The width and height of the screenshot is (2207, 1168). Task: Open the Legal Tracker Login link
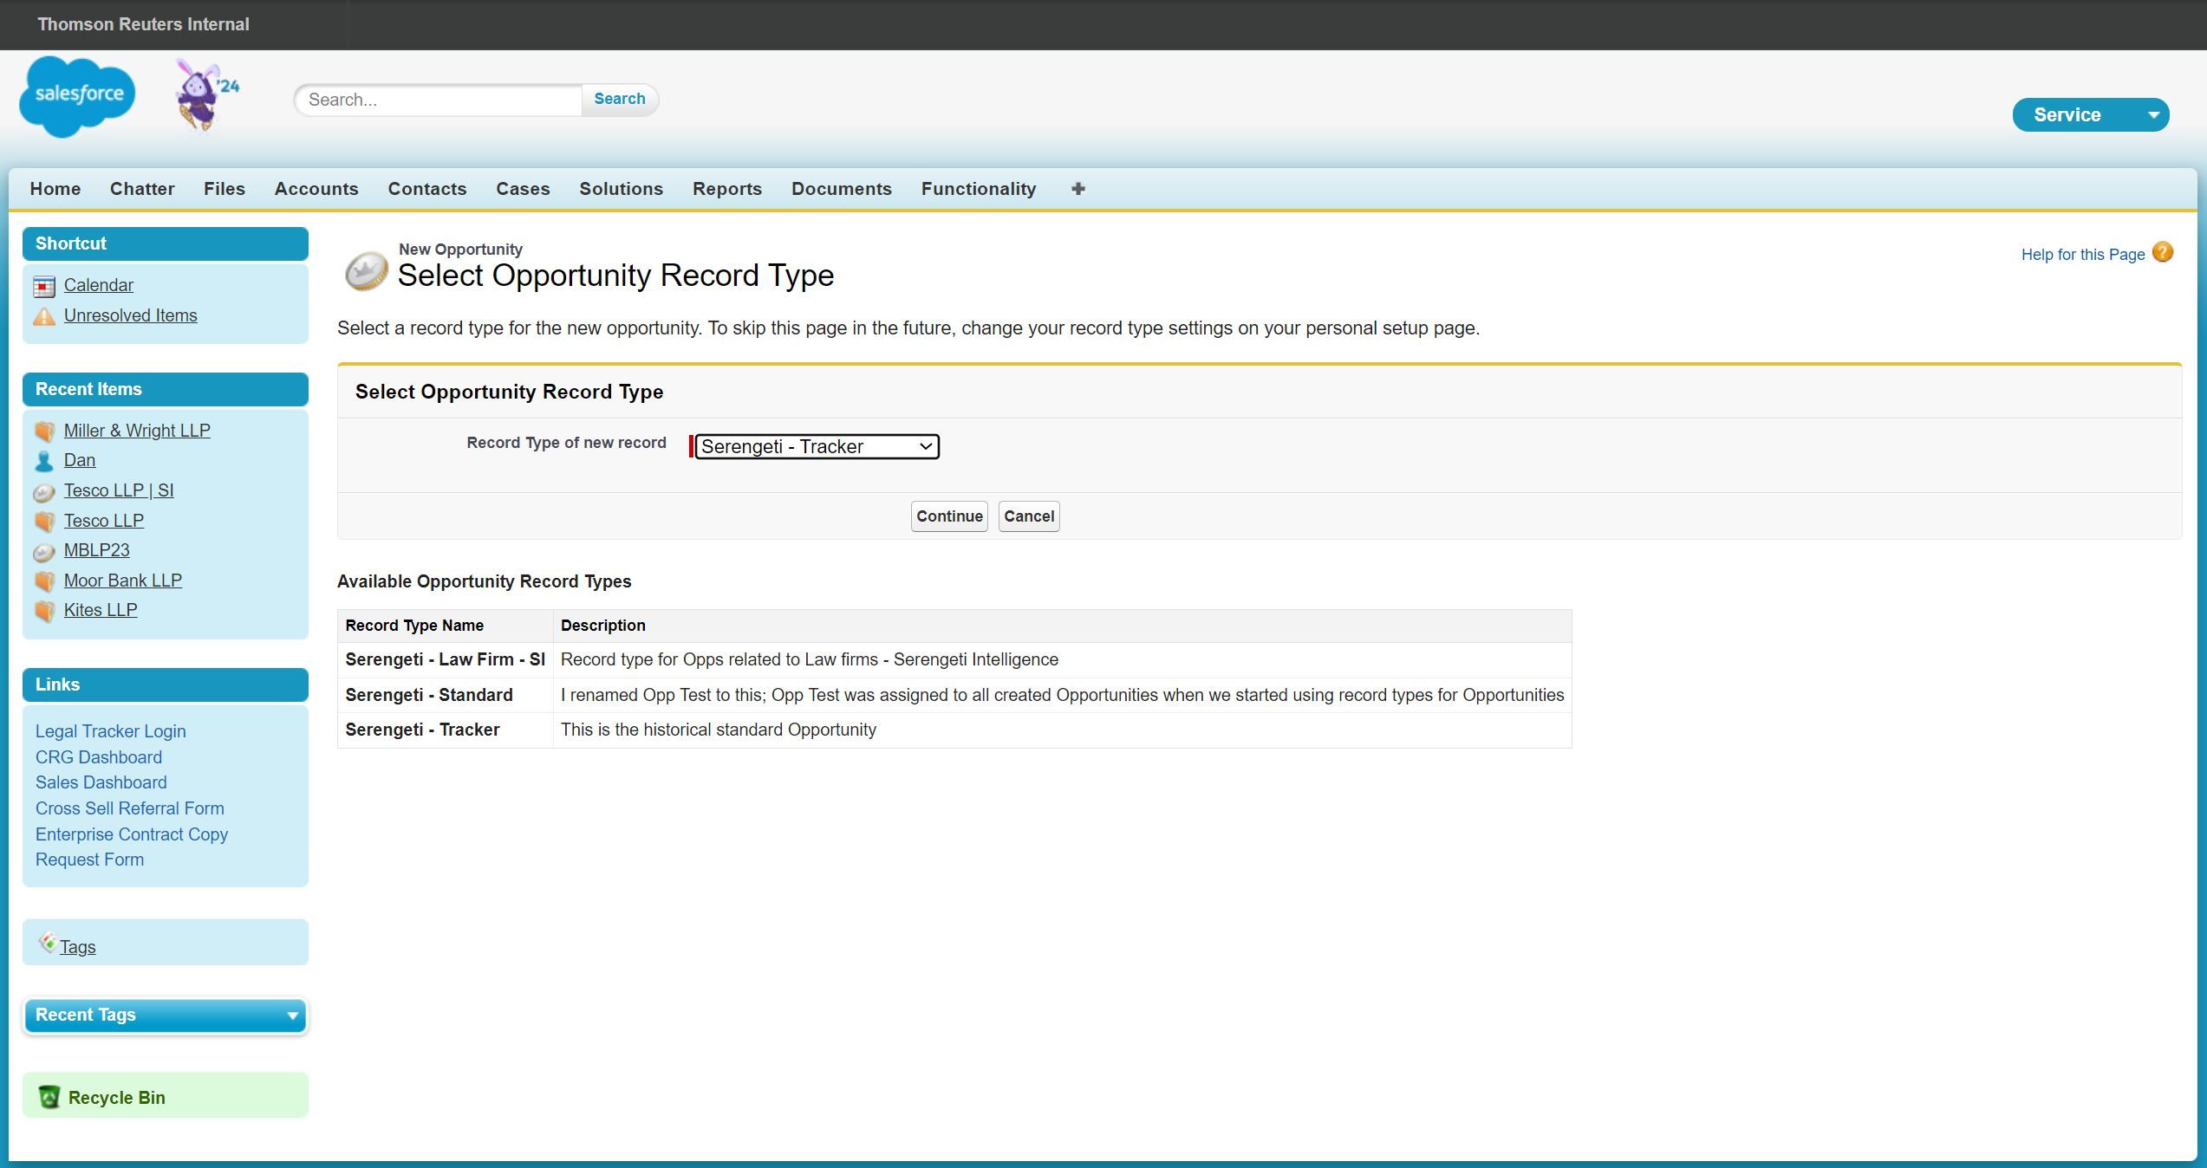pos(111,731)
